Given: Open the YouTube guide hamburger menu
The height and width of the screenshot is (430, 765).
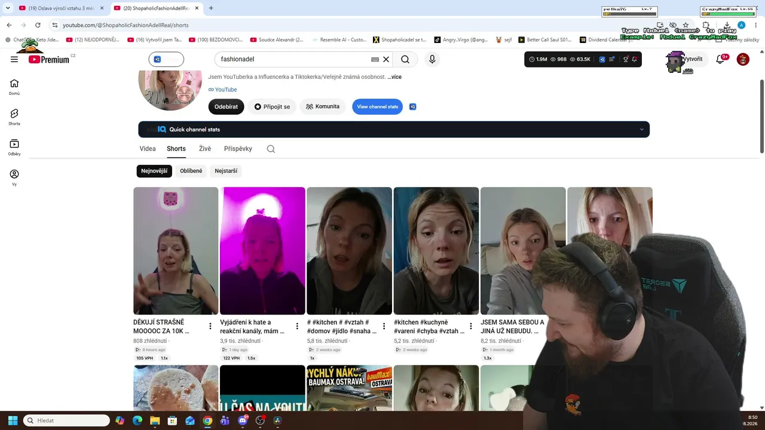Looking at the screenshot, I should (14, 59).
